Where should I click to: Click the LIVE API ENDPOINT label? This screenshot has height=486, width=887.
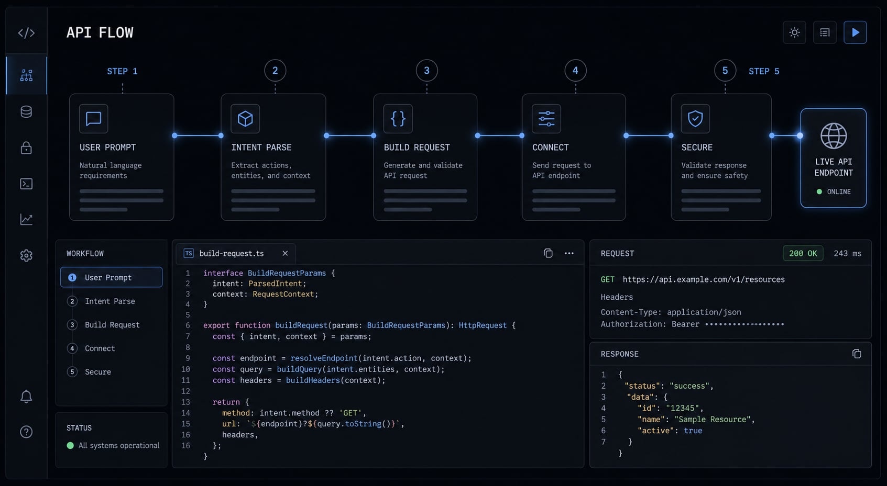(x=834, y=167)
